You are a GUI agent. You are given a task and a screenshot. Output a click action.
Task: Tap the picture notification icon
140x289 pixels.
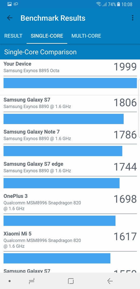pyautogui.click(x=10, y=4)
